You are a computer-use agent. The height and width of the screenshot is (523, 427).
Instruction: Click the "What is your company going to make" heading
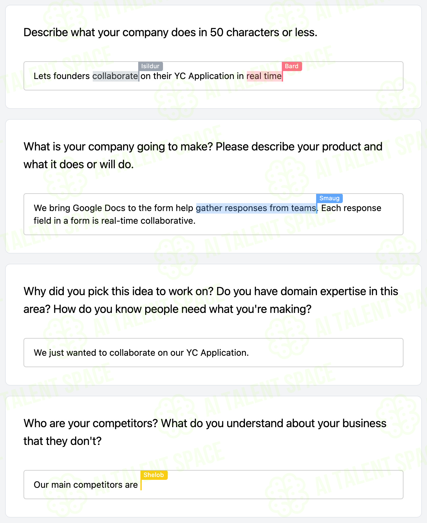(x=203, y=156)
